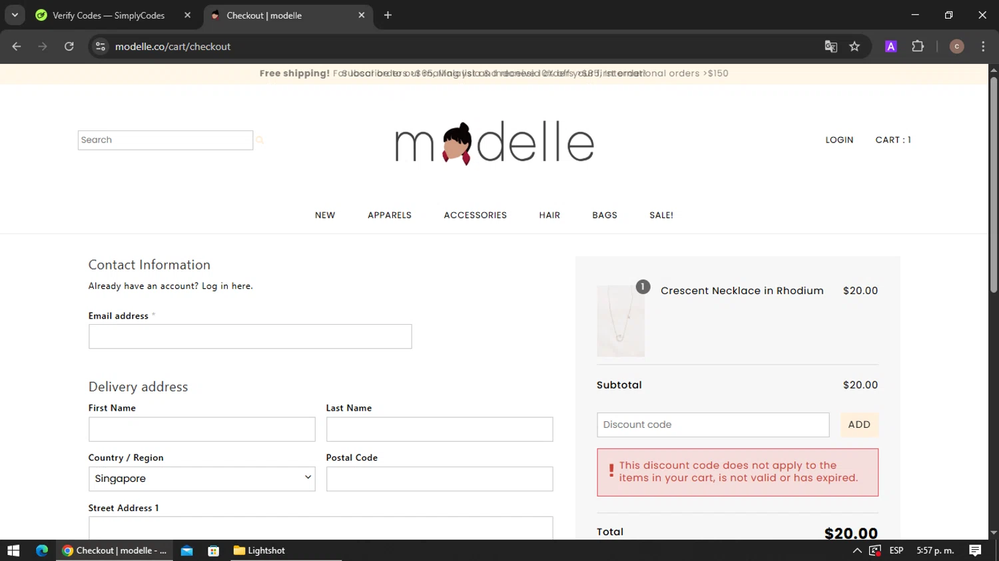
Task: Click the page vertical scrollbar
Action: click(994, 186)
